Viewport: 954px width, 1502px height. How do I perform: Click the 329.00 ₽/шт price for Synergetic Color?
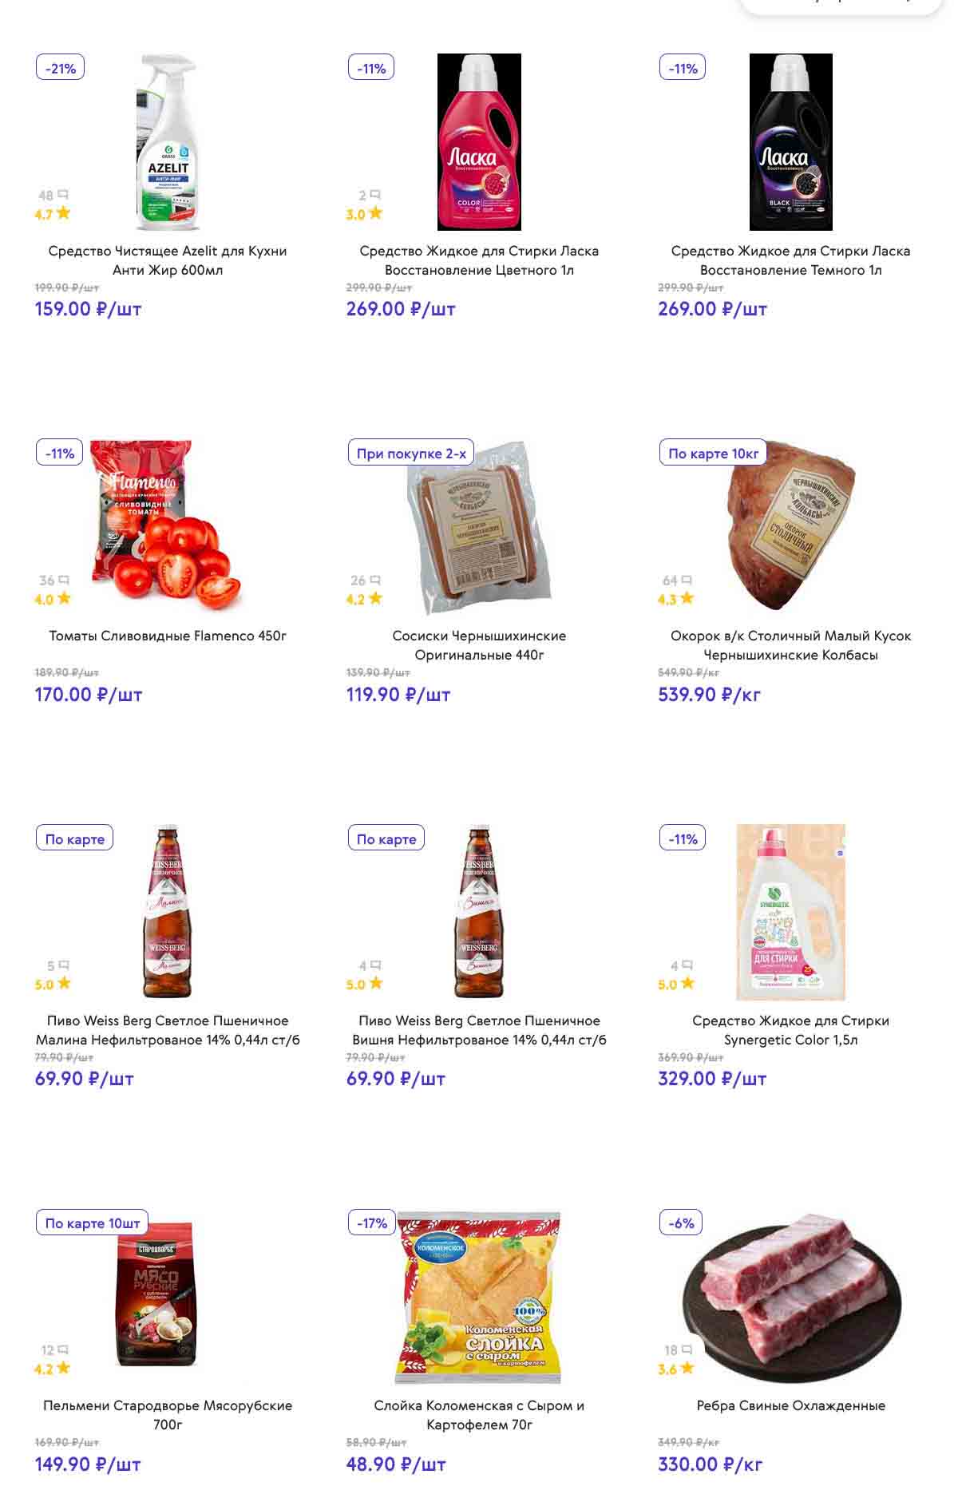pyautogui.click(x=712, y=1079)
